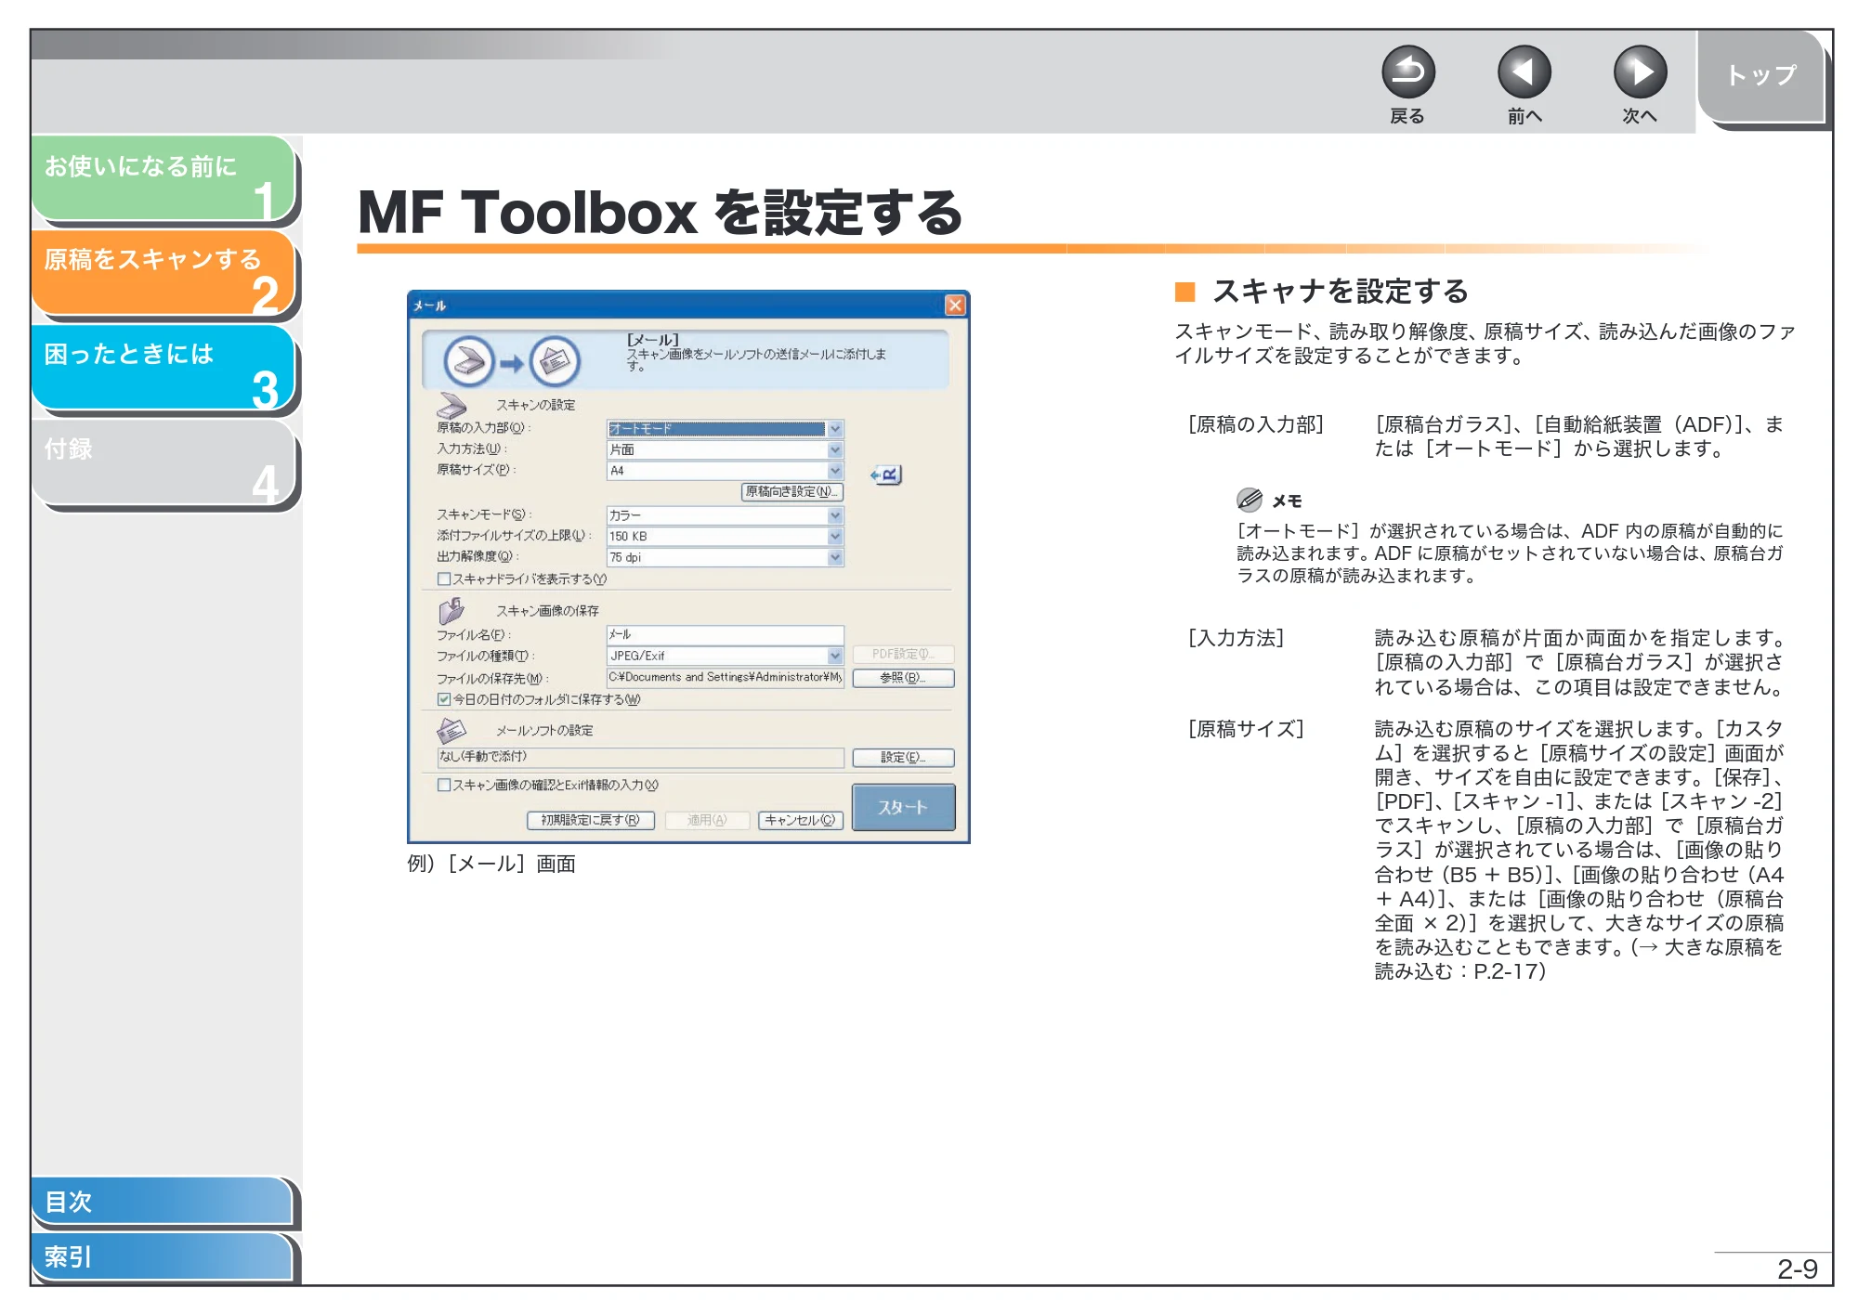
Task: Click the ファイルの保存先 path field
Action: click(x=725, y=677)
